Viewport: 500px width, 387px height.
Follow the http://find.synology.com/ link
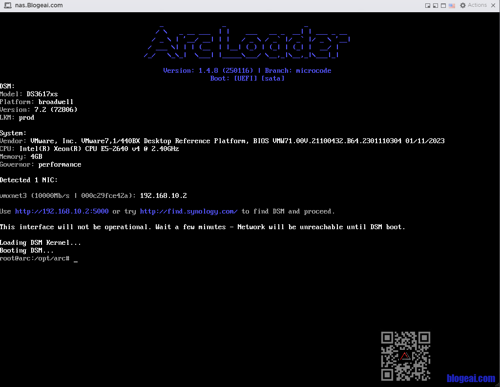click(188, 212)
